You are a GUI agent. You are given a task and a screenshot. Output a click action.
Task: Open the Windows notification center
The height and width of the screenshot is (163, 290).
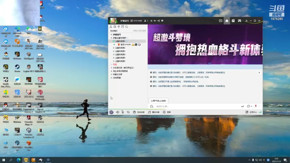pyautogui.click(x=285, y=160)
